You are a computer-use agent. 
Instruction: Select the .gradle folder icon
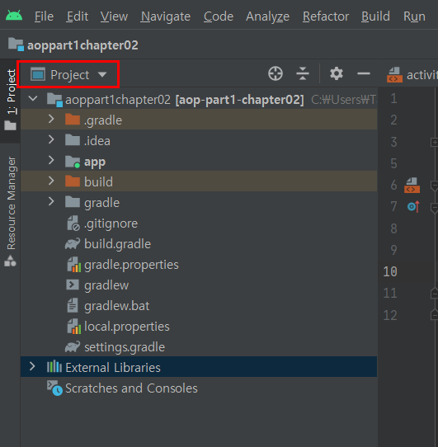click(x=73, y=119)
